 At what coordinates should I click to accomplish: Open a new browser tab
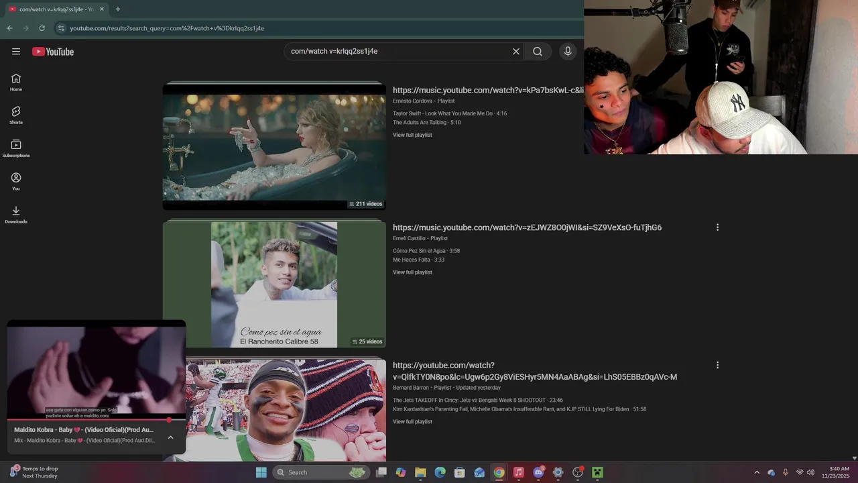(118, 9)
